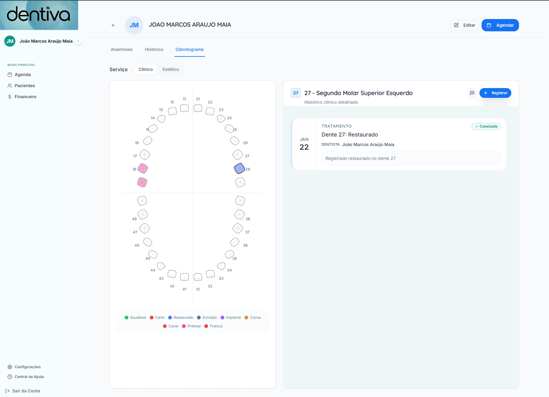Open Pacientes in the main menu
This screenshot has width=549, height=397.
[x=25, y=86]
